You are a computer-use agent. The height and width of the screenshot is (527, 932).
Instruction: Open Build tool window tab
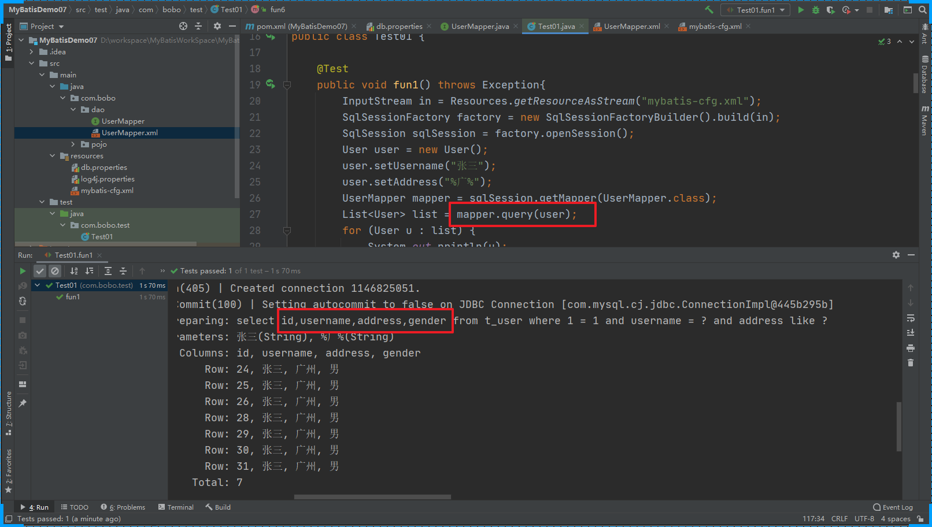pyautogui.click(x=218, y=507)
